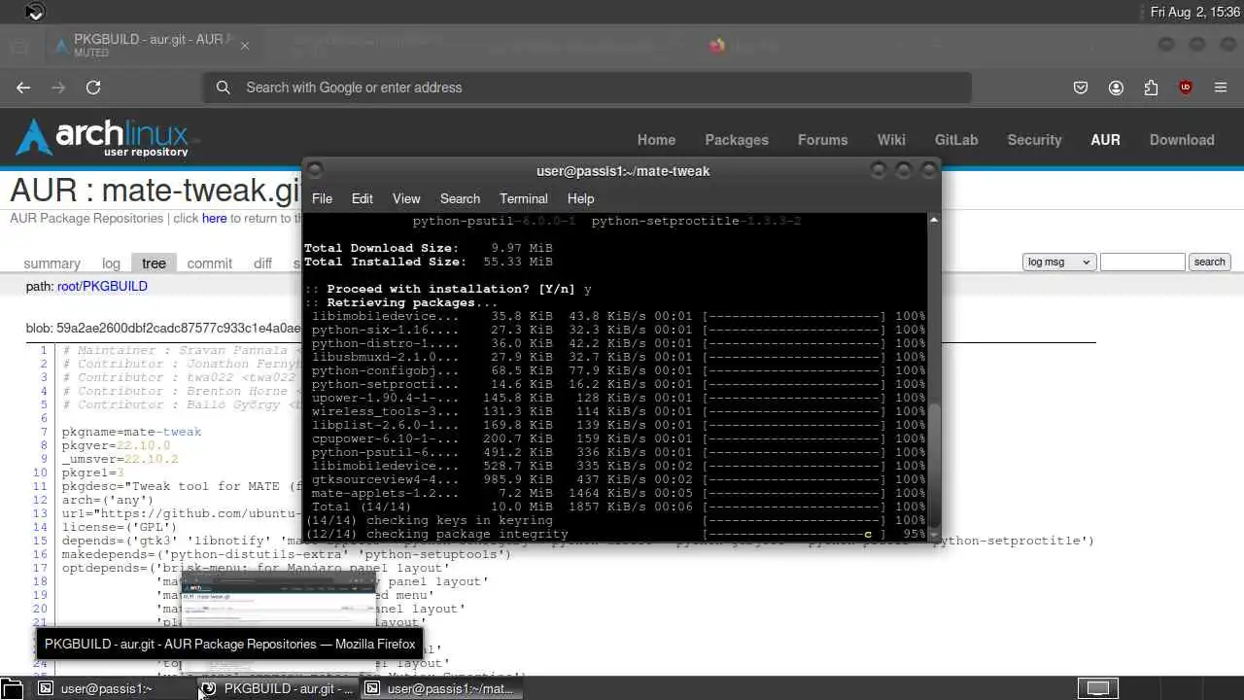Viewport: 1244px width, 700px height.
Task: Click 'checking package integrity' progress line
Action: [x=615, y=534]
